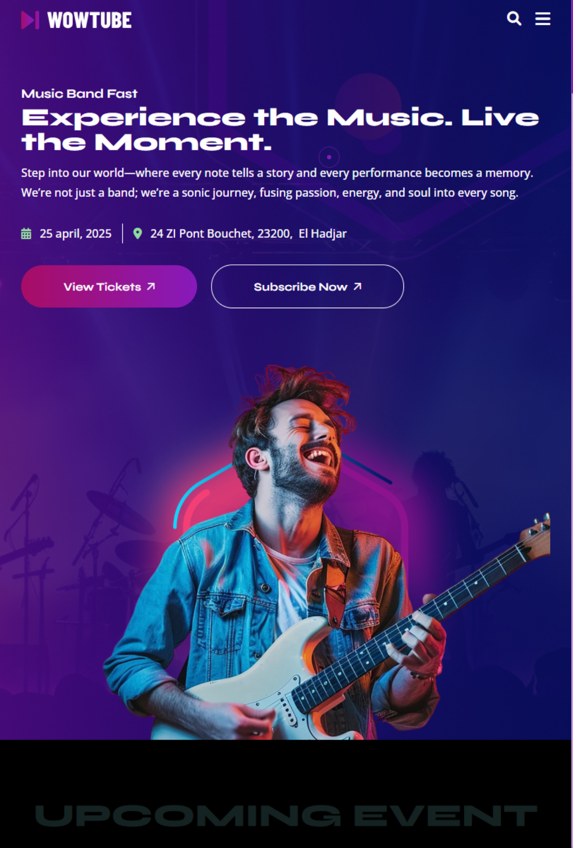The image size is (573, 848).
Task: Click the search magnifier icon
Action: 514,19
